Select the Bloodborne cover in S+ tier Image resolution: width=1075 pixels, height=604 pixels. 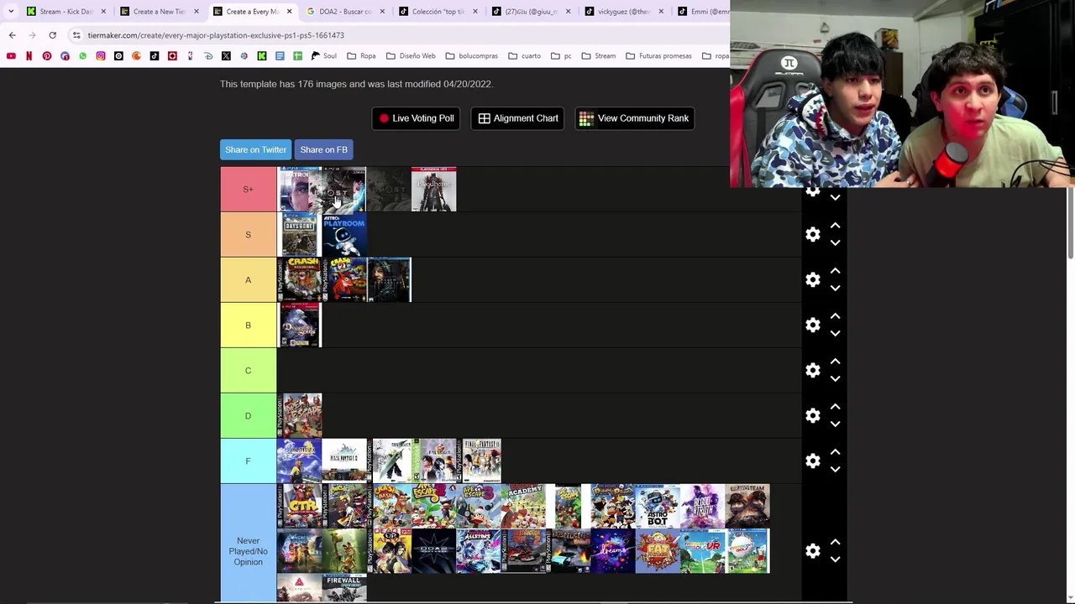coord(433,190)
